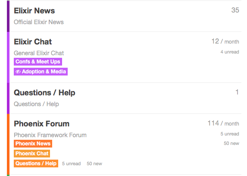Open the Phoenix Forum category

coord(41,124)
